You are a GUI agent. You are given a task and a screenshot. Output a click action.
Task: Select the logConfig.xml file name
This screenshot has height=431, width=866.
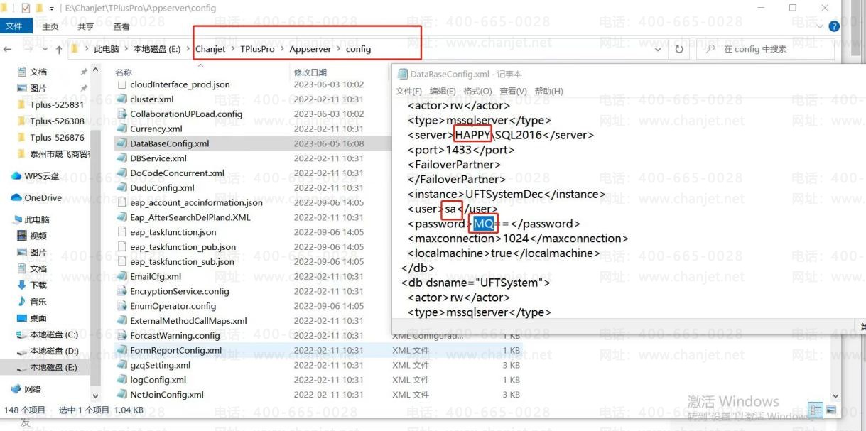click(x=158, y=380)
